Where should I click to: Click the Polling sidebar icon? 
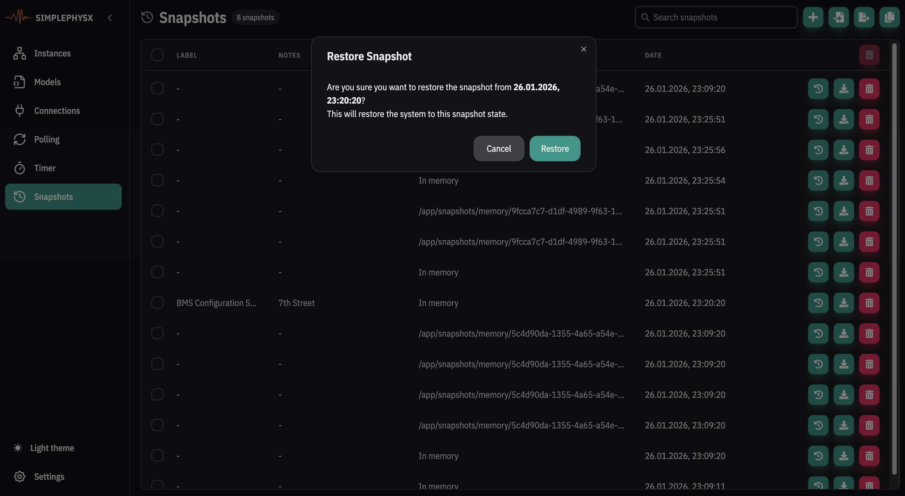pyautogui.click(x=20, y=140)
